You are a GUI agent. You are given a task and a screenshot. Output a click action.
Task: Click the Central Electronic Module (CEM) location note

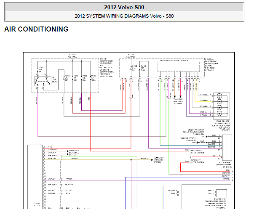coord(211,65)
